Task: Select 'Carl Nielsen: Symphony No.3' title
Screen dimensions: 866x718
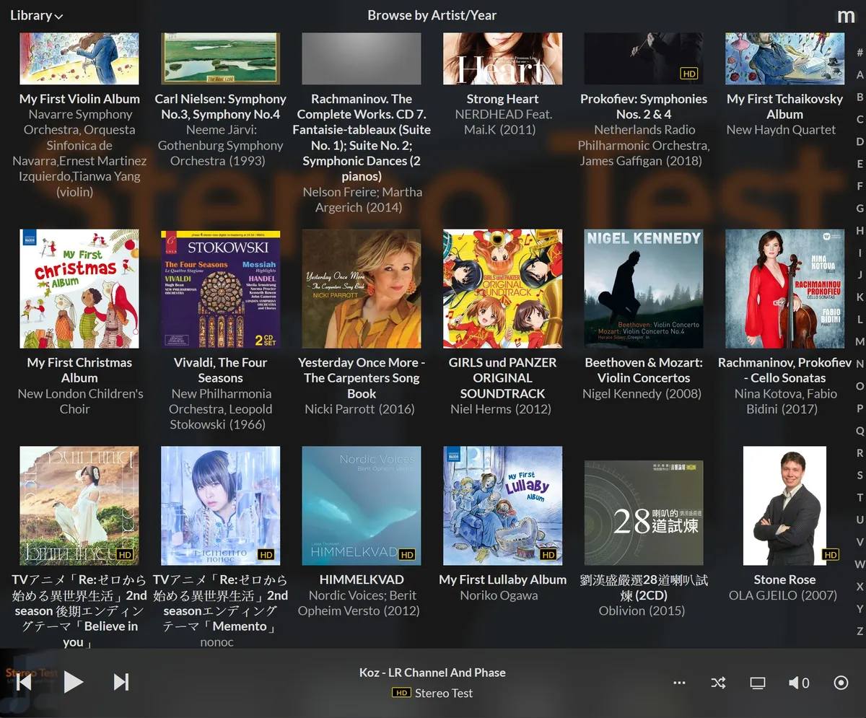Action: [x=220, y=107]
